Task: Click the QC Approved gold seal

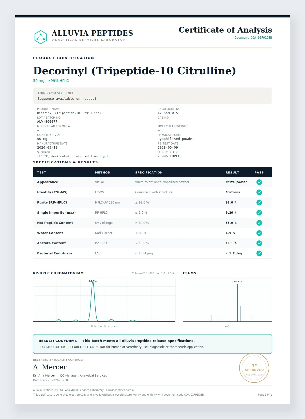Action: (x=254, y=368)
